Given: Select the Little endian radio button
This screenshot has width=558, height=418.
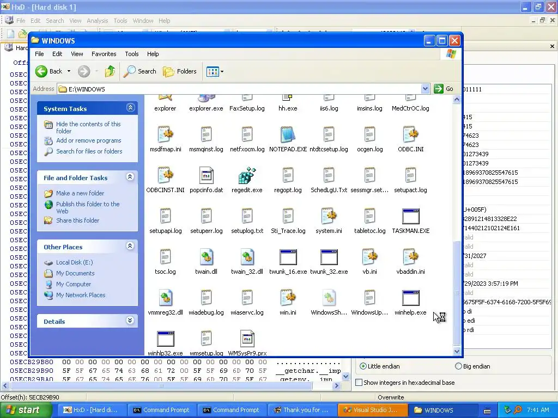Looking at the screenshot, I should click(x=363, y=366).
